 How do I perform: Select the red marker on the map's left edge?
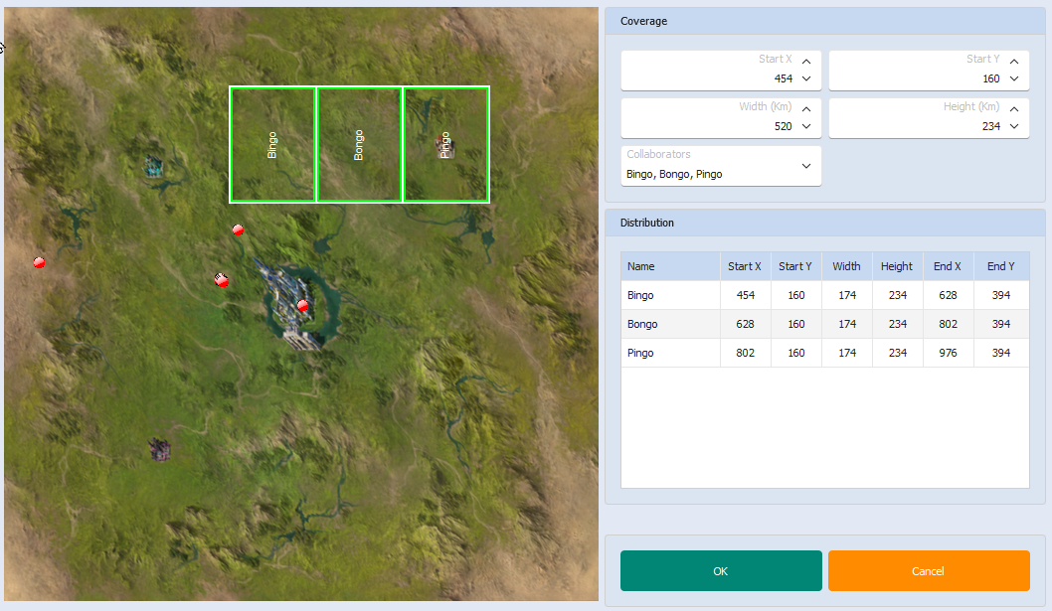point(40,262)
